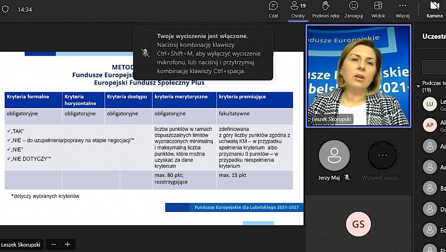Click the muted microphone notification icon
This screenshot has width=446, height=252.
point(146,53)
